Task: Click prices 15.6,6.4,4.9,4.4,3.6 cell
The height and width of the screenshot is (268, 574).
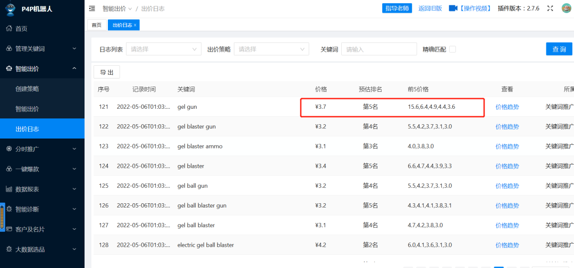Action: (432, 107)
